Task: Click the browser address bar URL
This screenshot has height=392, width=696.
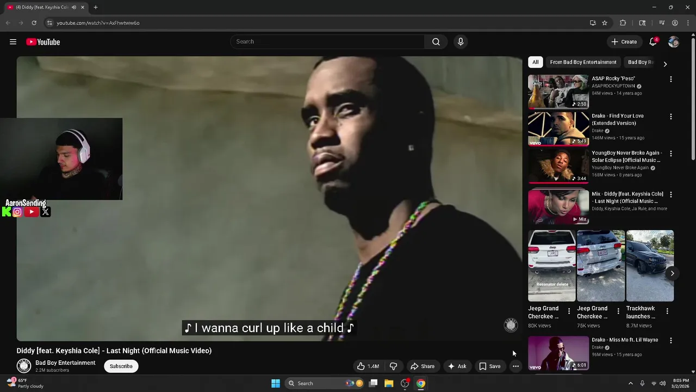Action: coord(98,23)
